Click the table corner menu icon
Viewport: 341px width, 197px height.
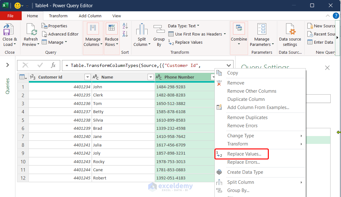click(23, 77)
